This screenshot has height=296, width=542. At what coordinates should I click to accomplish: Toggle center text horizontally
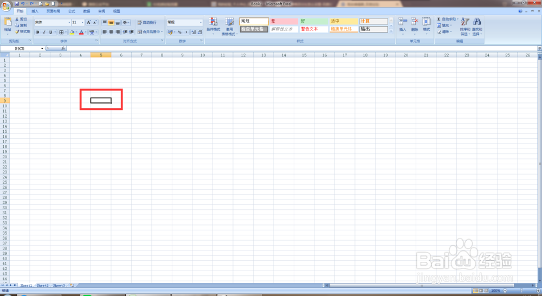pyautogui.click(x=111, y=32)
